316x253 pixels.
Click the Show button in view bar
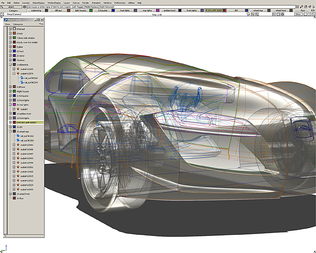click(x=298, y=14)
